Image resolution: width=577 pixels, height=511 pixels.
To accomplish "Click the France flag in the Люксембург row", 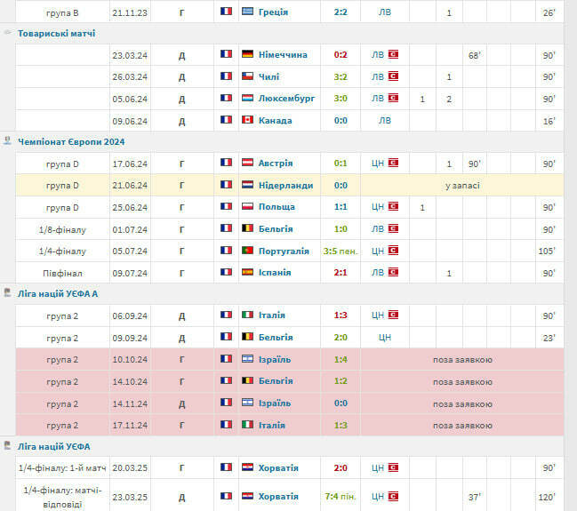I will tap(226, 98).
